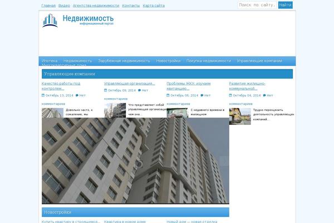Click comment bubble icon of Октябрь 09 post

point(139,90)
